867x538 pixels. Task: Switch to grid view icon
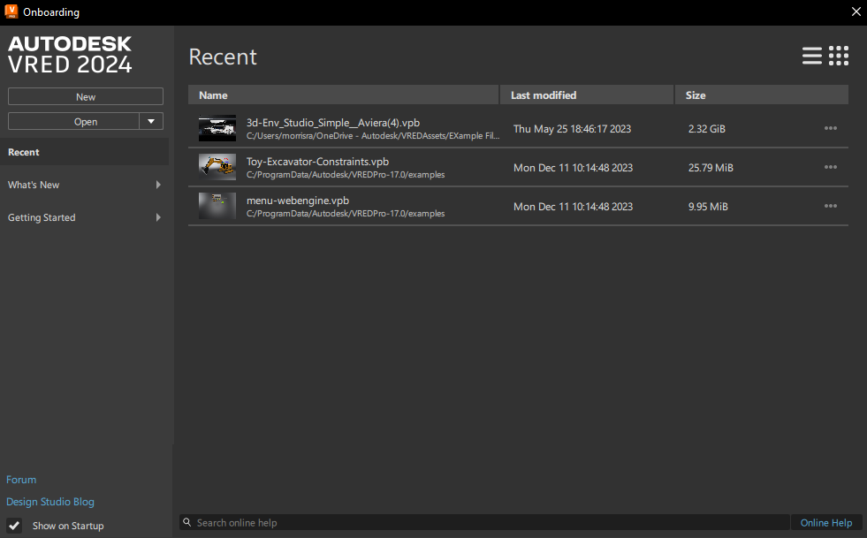(839, 56)
